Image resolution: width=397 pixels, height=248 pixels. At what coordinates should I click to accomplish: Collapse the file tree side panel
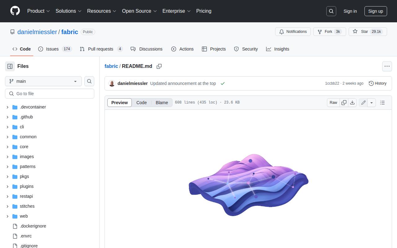coord(10,66)
